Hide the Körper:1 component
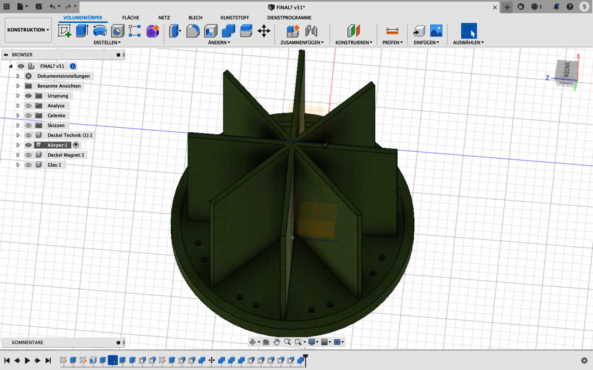Screen dimensions: 593x370 tap(28, 145)
